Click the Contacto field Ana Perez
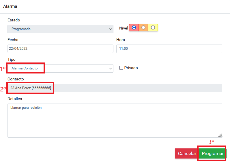 click(115, 88)
